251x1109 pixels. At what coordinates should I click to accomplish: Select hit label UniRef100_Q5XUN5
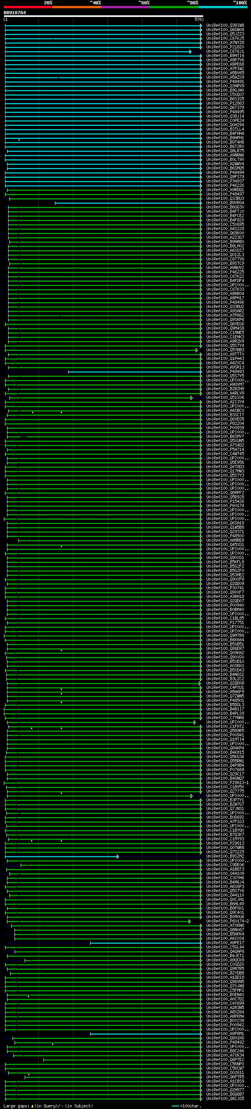click(x=225, y=441)
